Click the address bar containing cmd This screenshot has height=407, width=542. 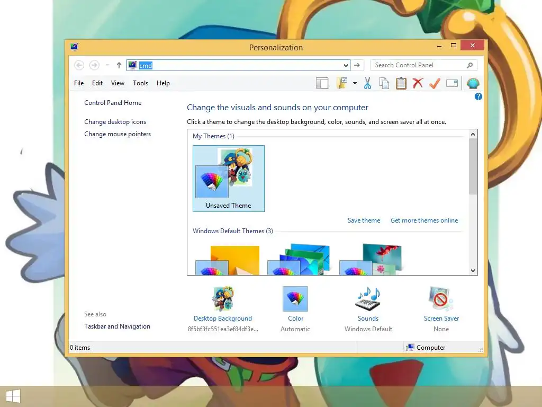(238, 65)
